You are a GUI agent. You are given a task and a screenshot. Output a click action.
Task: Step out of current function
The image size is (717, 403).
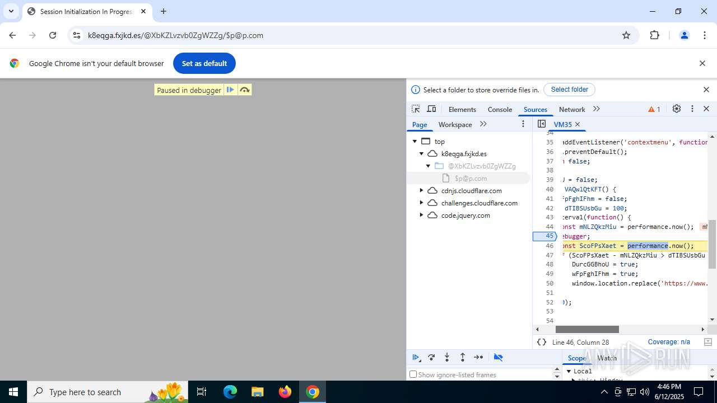pyautogui.click(x=463, y=357)
